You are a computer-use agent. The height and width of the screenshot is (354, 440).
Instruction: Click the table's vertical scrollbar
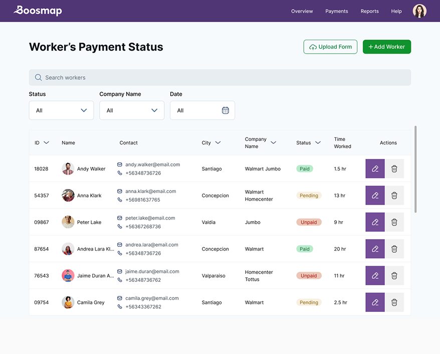(x=415, y=169)
